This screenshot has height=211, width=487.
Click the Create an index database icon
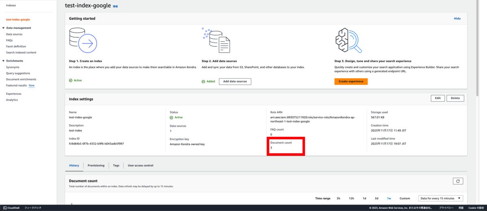click(x=83, y=40)
